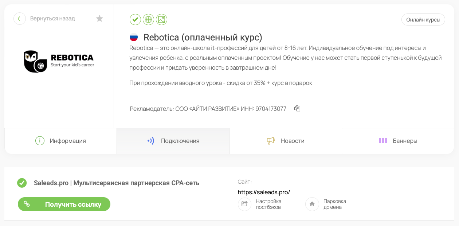Click the domain parking home icon
This screenshot has height=226, width=459.
click(x=312, y=204)
